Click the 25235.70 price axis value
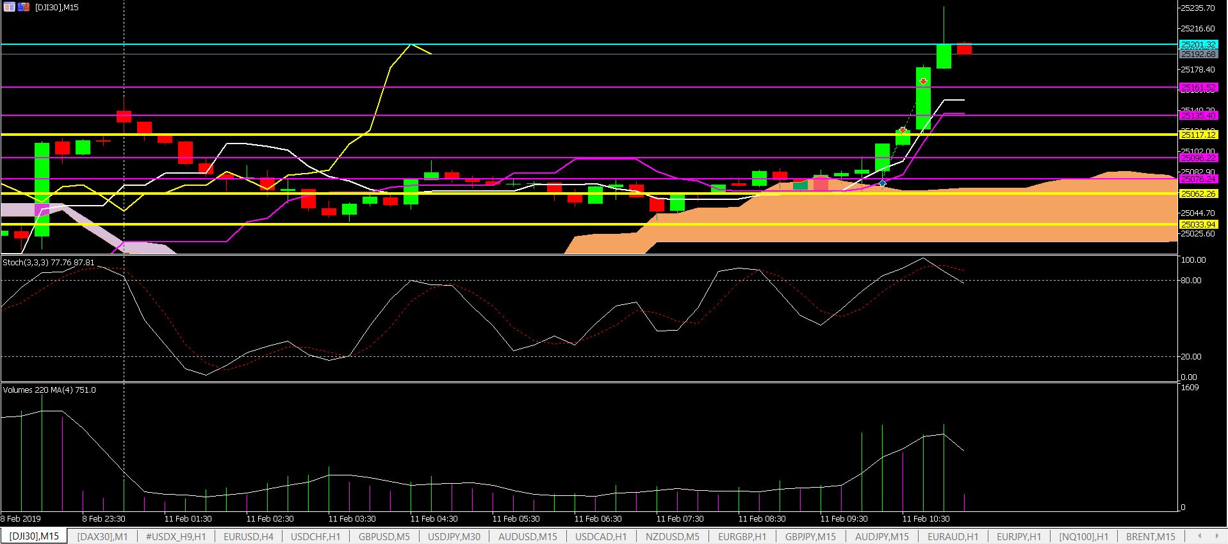Screen dimensions: 1228x544 point(1197,8)
